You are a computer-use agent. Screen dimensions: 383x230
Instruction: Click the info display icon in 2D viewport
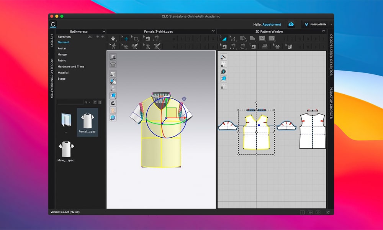pyautogui.click(x=224, y=71)
